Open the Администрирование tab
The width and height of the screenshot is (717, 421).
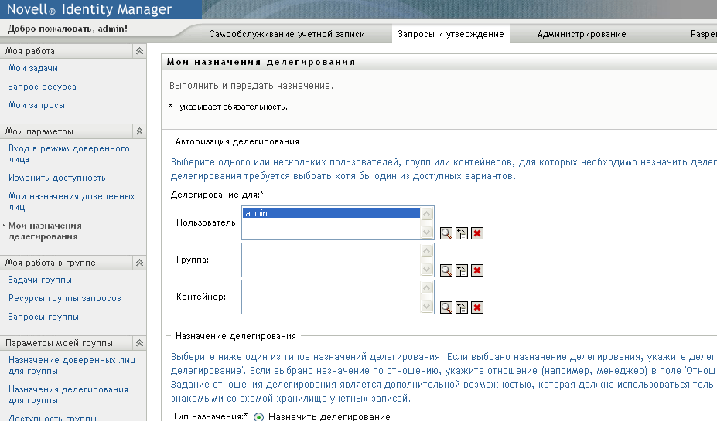tap(582, 34)
